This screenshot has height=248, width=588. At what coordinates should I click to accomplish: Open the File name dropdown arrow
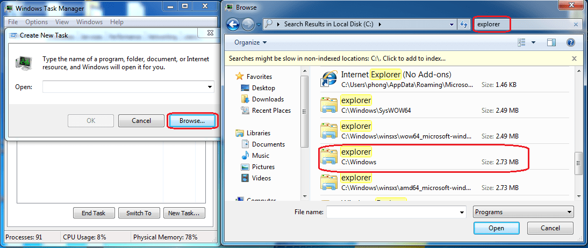pos(462,212)
